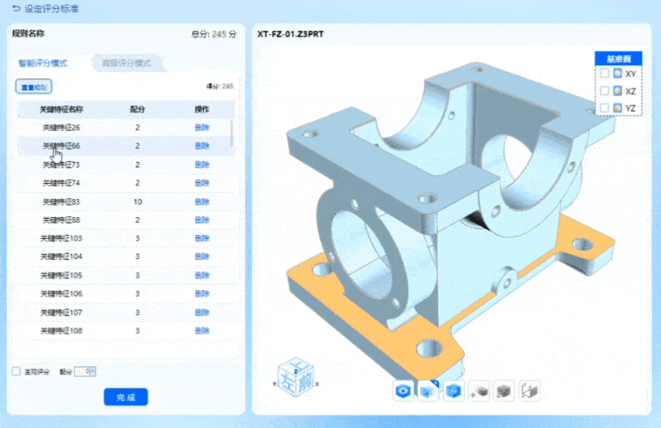Switch to 智能评分模式 tab

tap(43, 63)
